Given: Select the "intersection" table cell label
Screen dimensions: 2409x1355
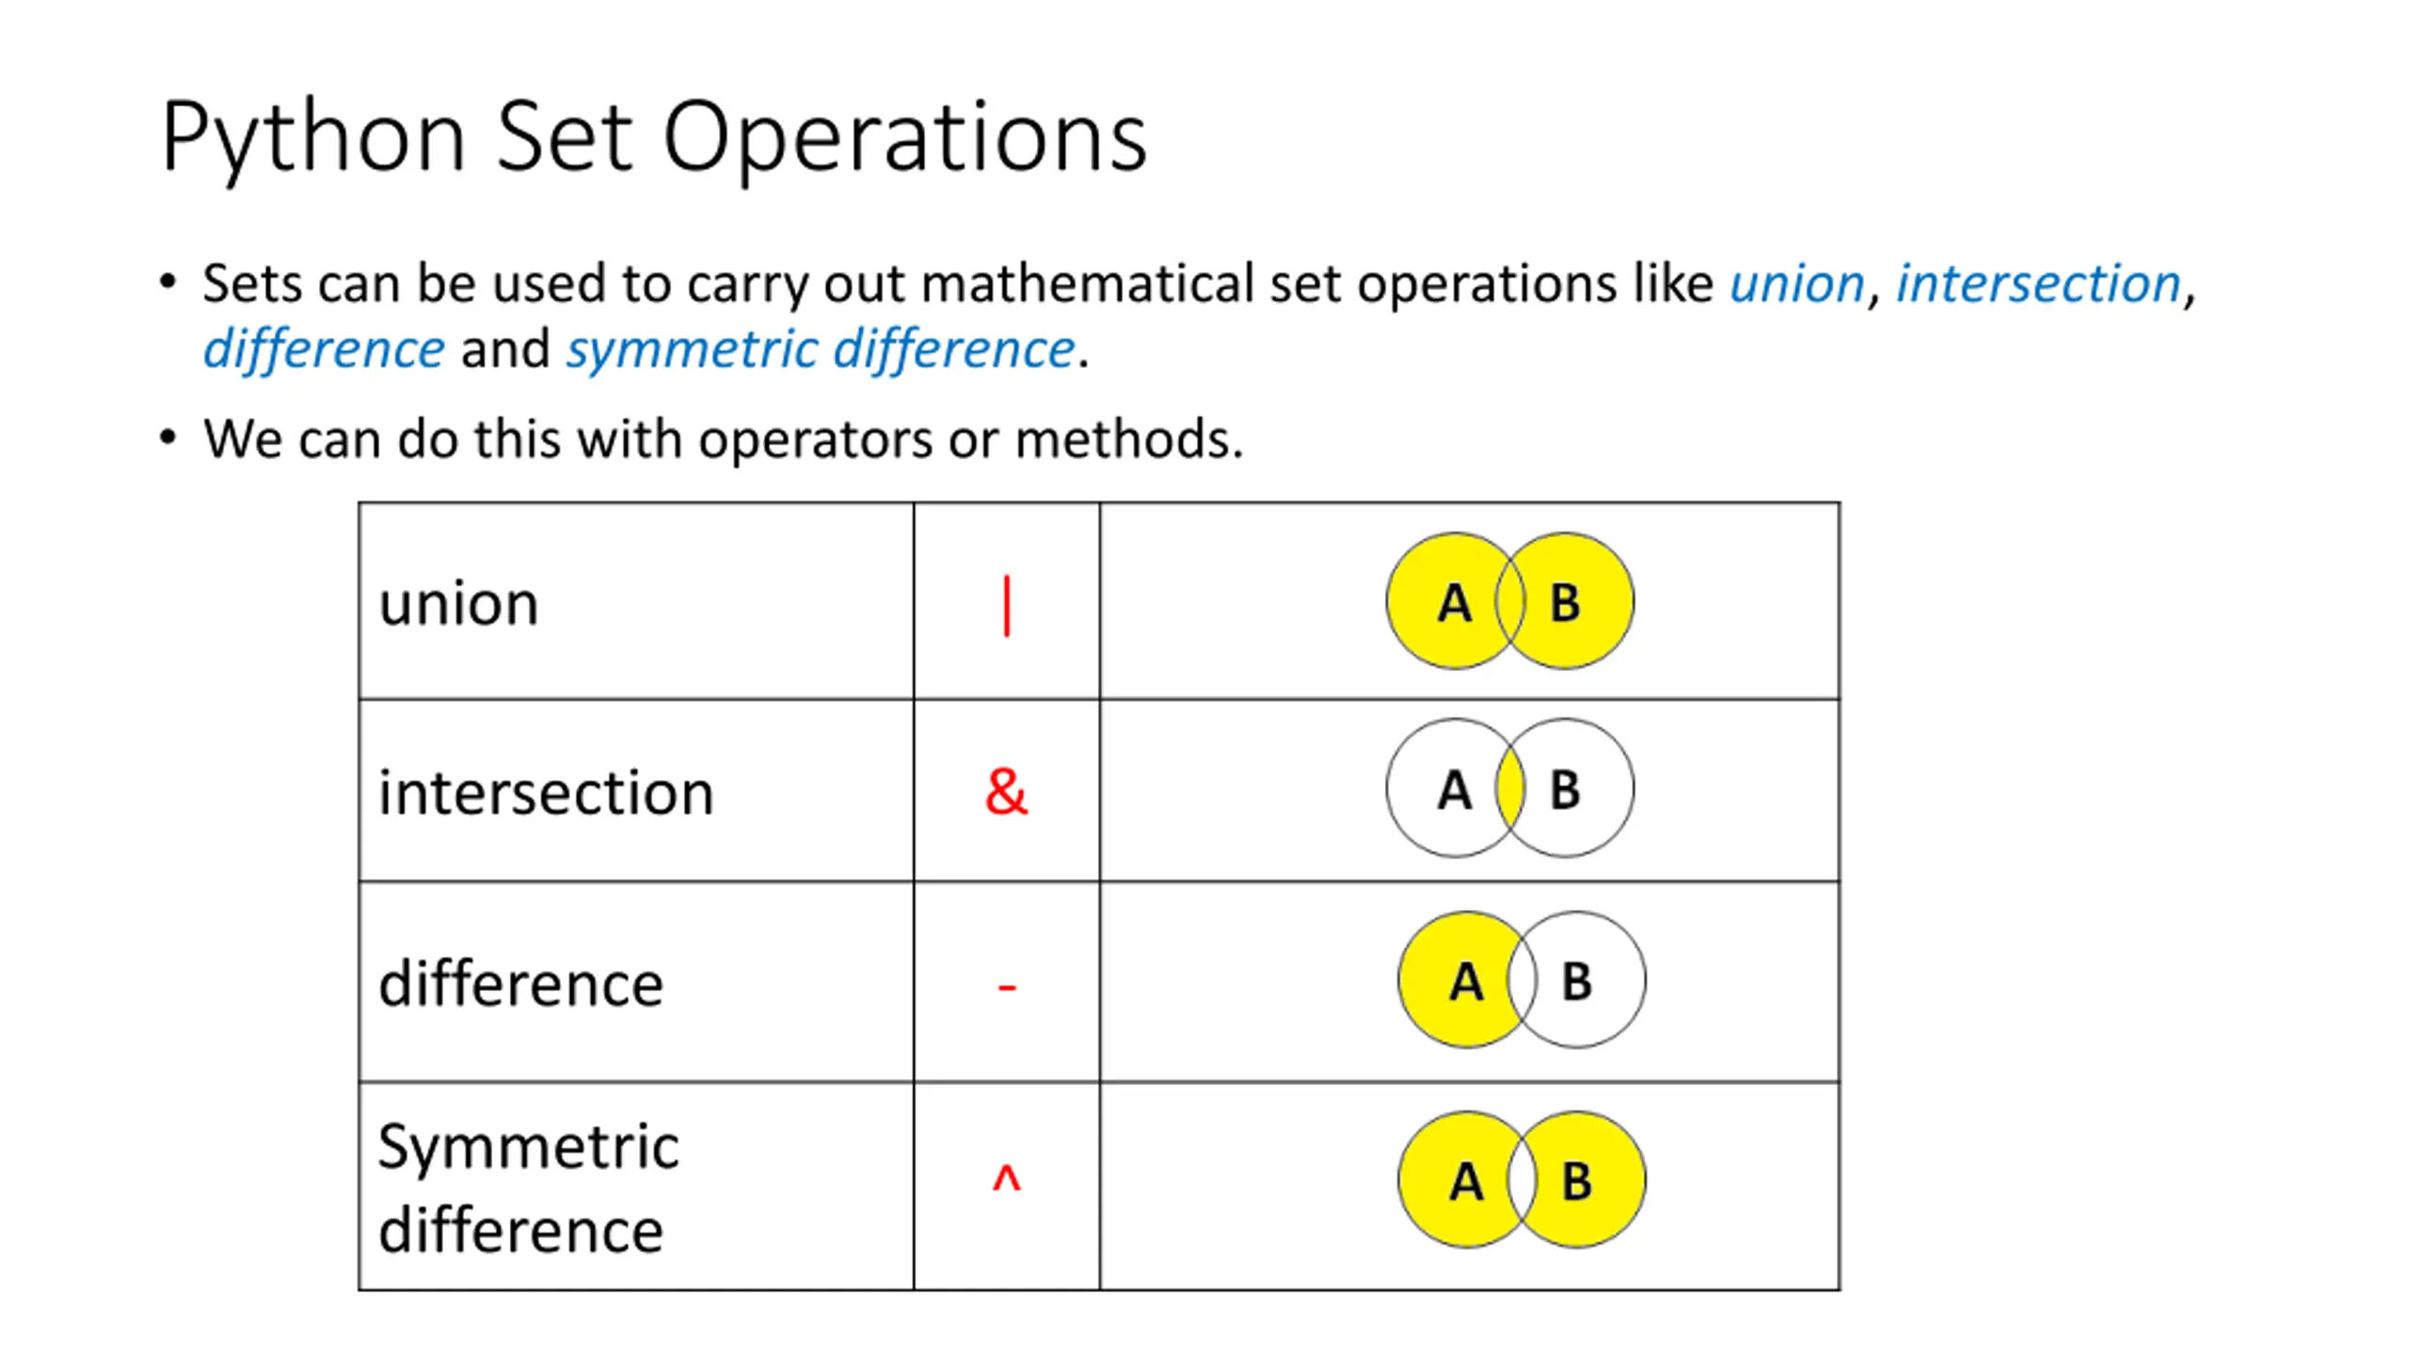Looking at the screenshot, I should click(546, 792).
